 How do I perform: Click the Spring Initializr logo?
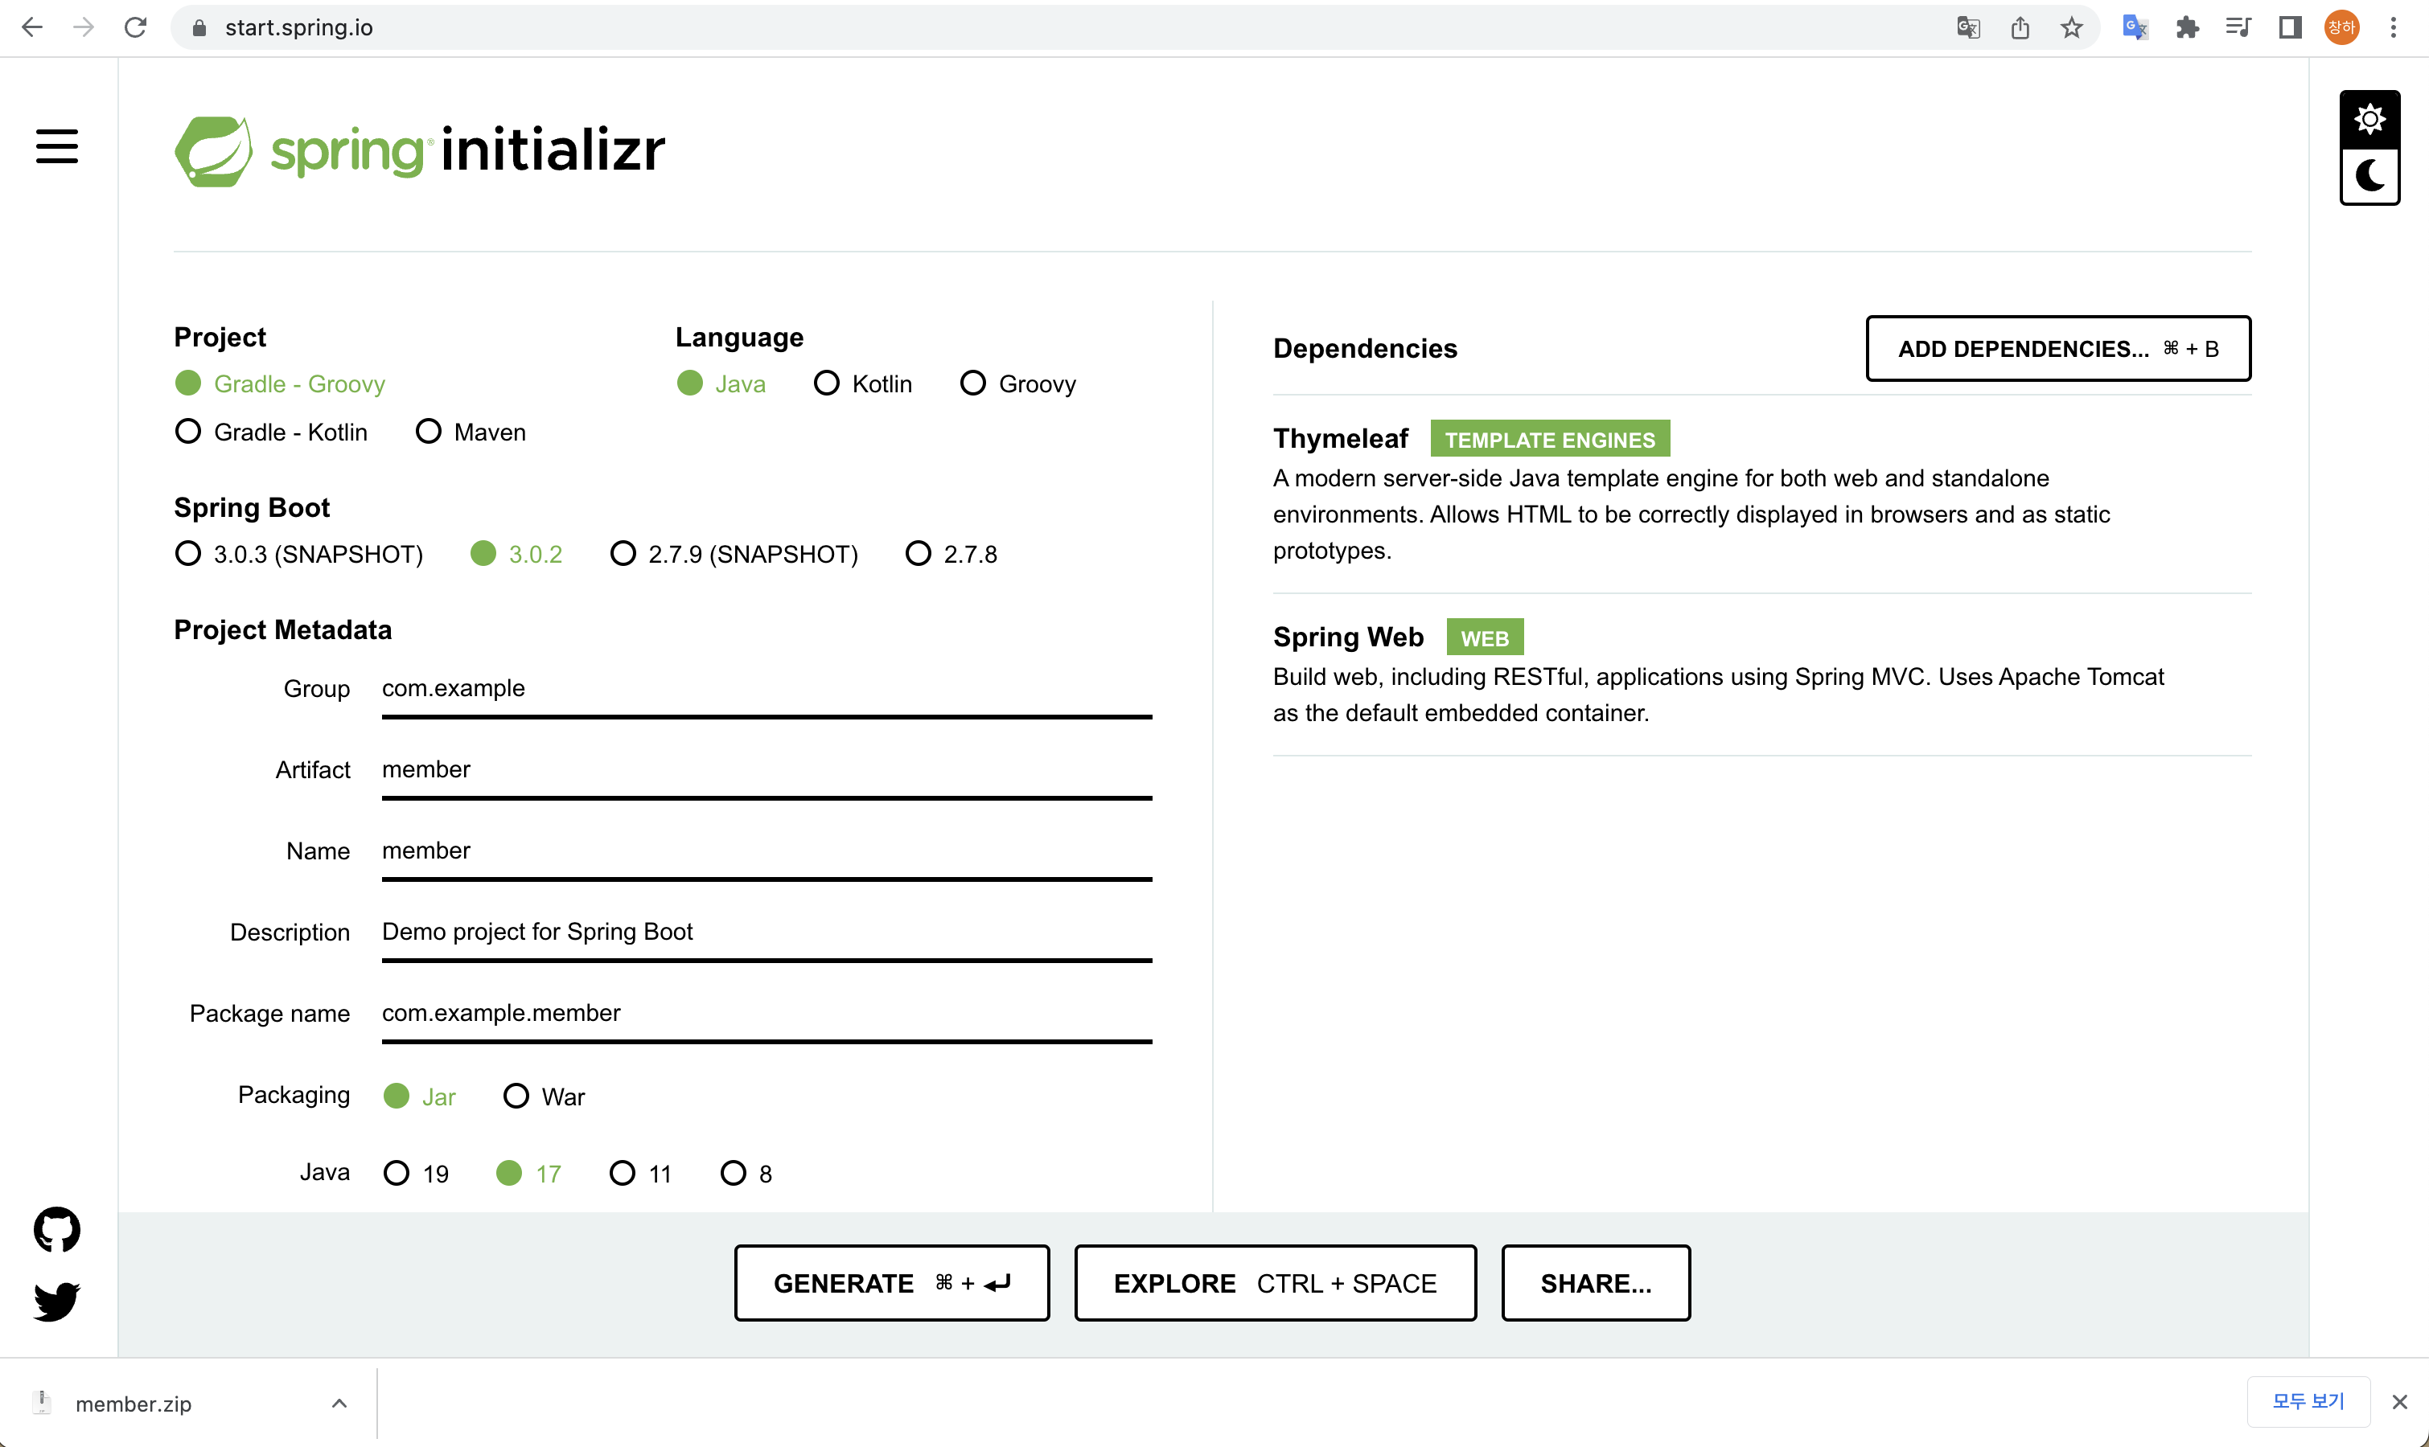[420, 151]
